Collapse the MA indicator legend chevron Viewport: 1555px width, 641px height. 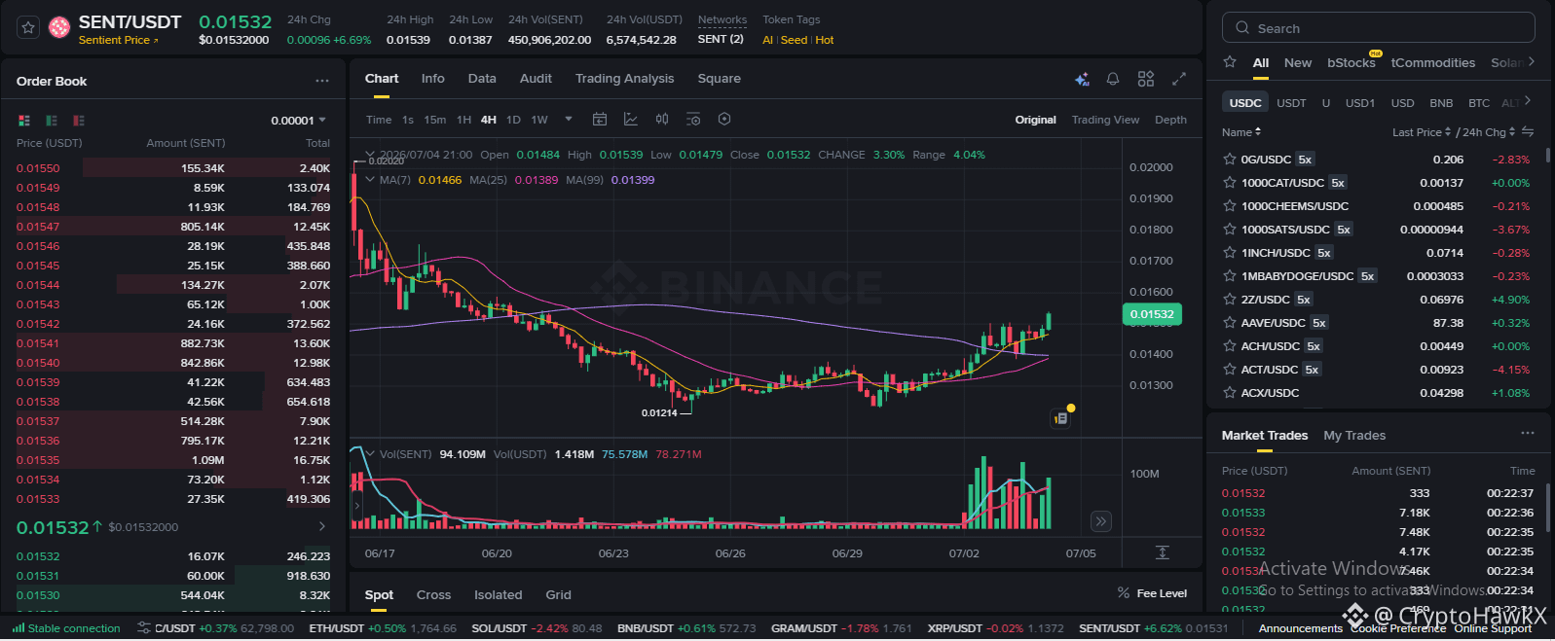point(370,180)
